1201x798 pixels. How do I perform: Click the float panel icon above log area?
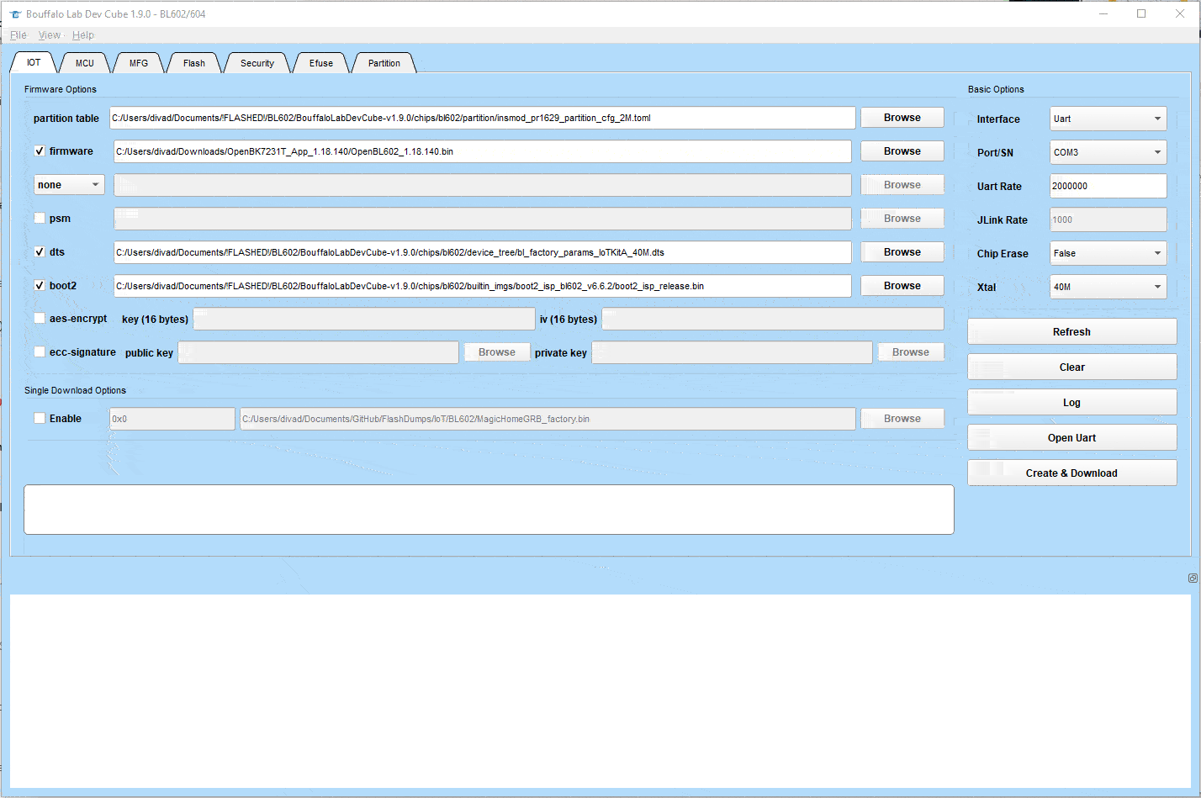click(x=1193, y=578)
